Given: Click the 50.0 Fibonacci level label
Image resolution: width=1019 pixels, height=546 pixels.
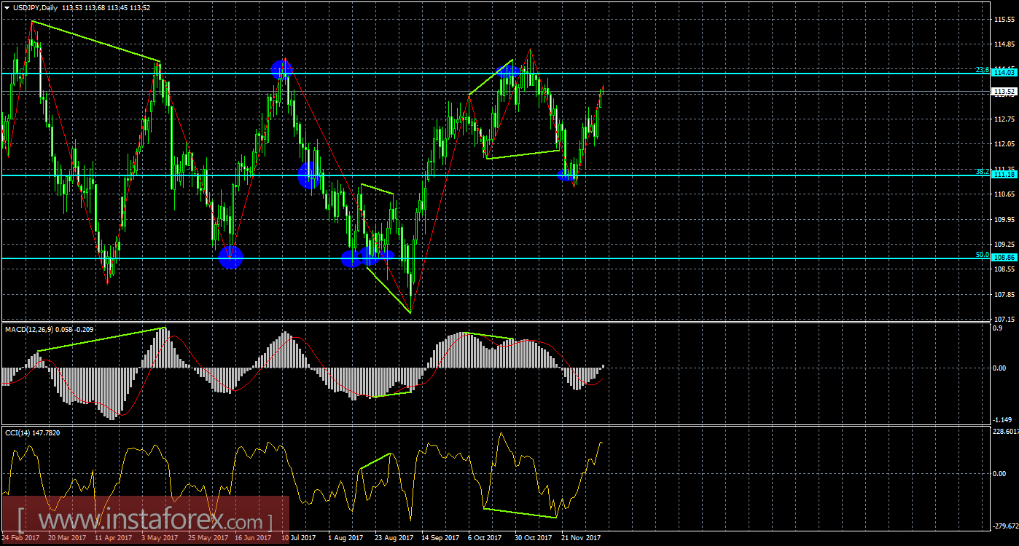Looking at the screenshot, I should [x=983, y=255].
